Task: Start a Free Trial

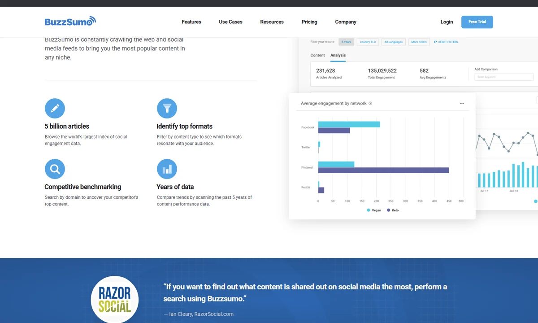Action: [477, 22]
